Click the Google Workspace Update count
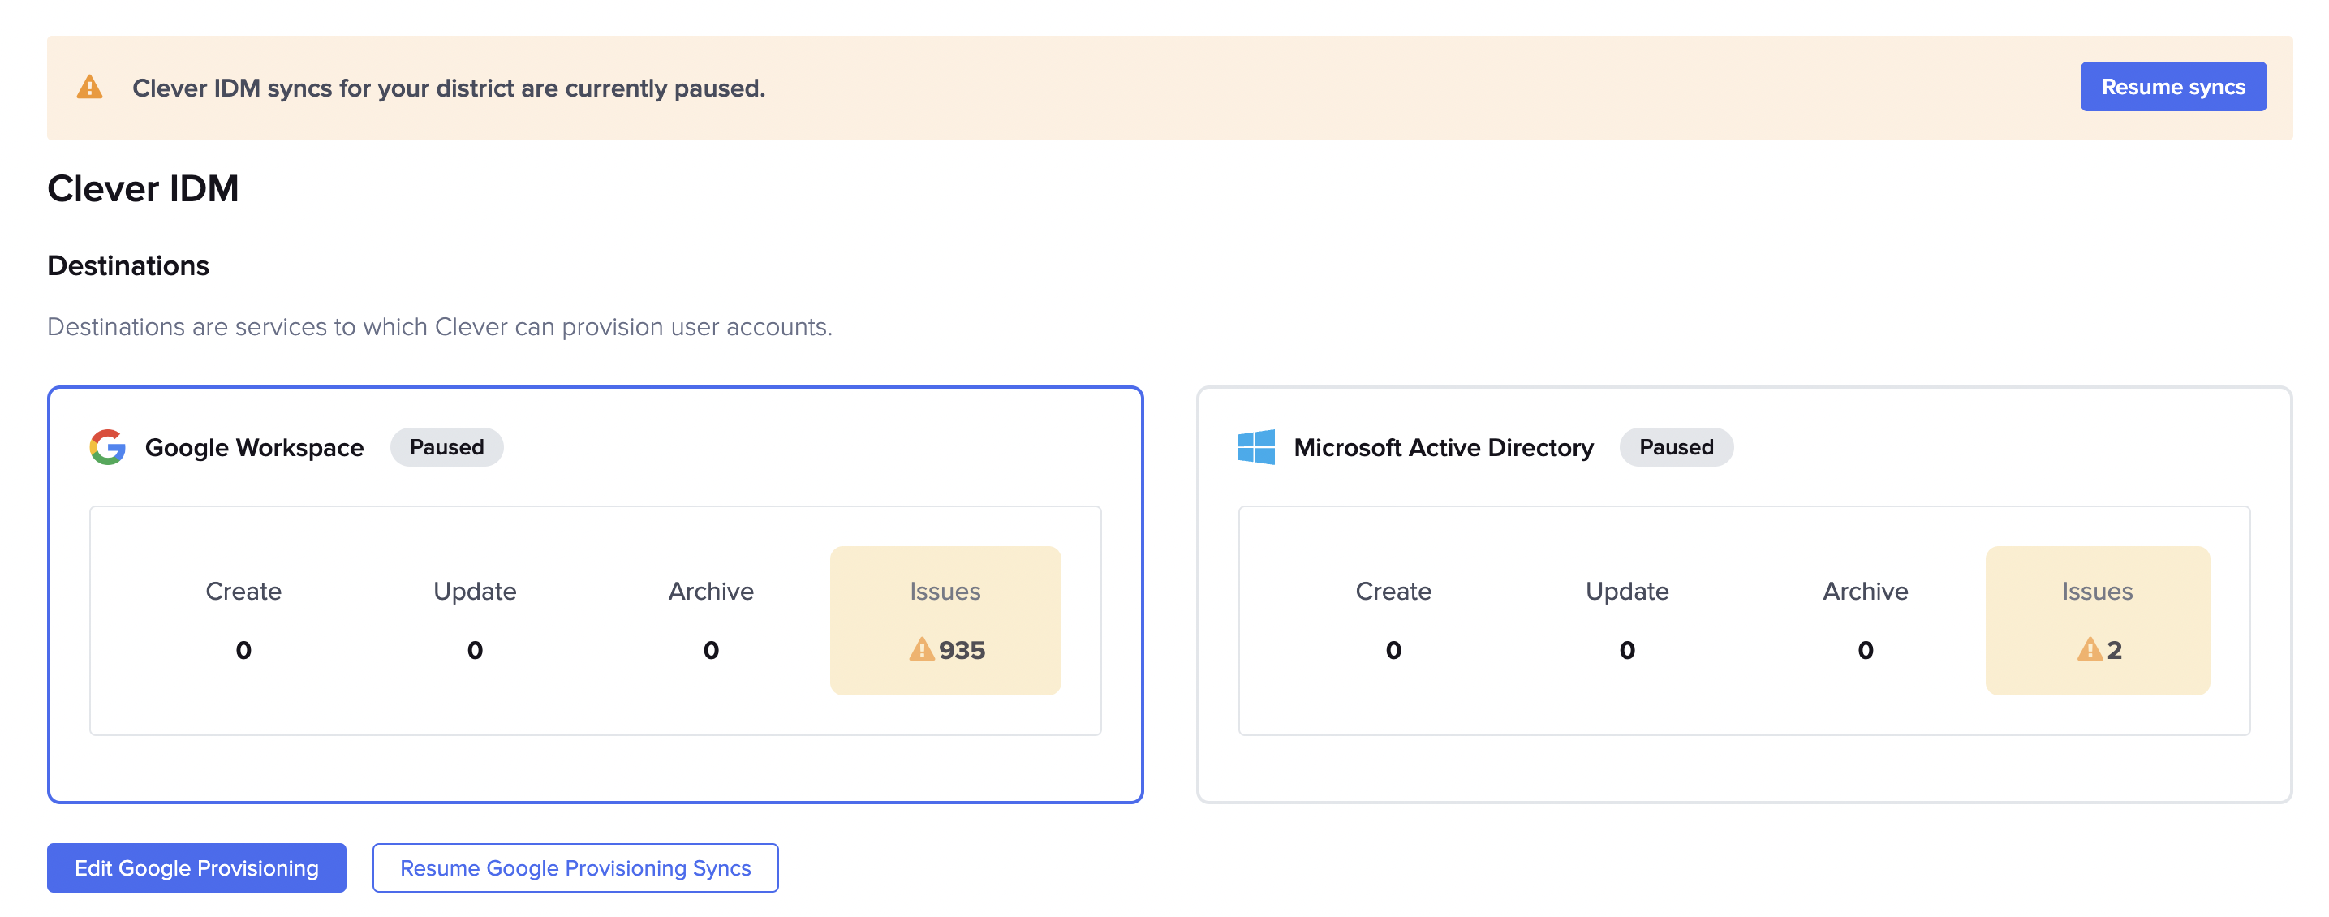Screen dimensions: 2329x917 pyautogui.click(x=475, y=649)
